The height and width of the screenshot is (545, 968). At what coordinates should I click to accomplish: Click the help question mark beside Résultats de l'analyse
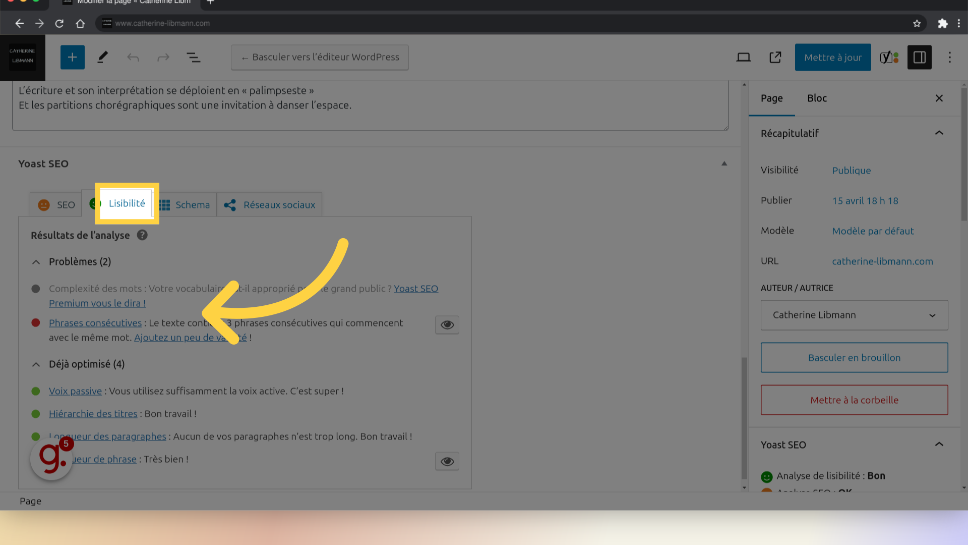click(x=142, y=235)
